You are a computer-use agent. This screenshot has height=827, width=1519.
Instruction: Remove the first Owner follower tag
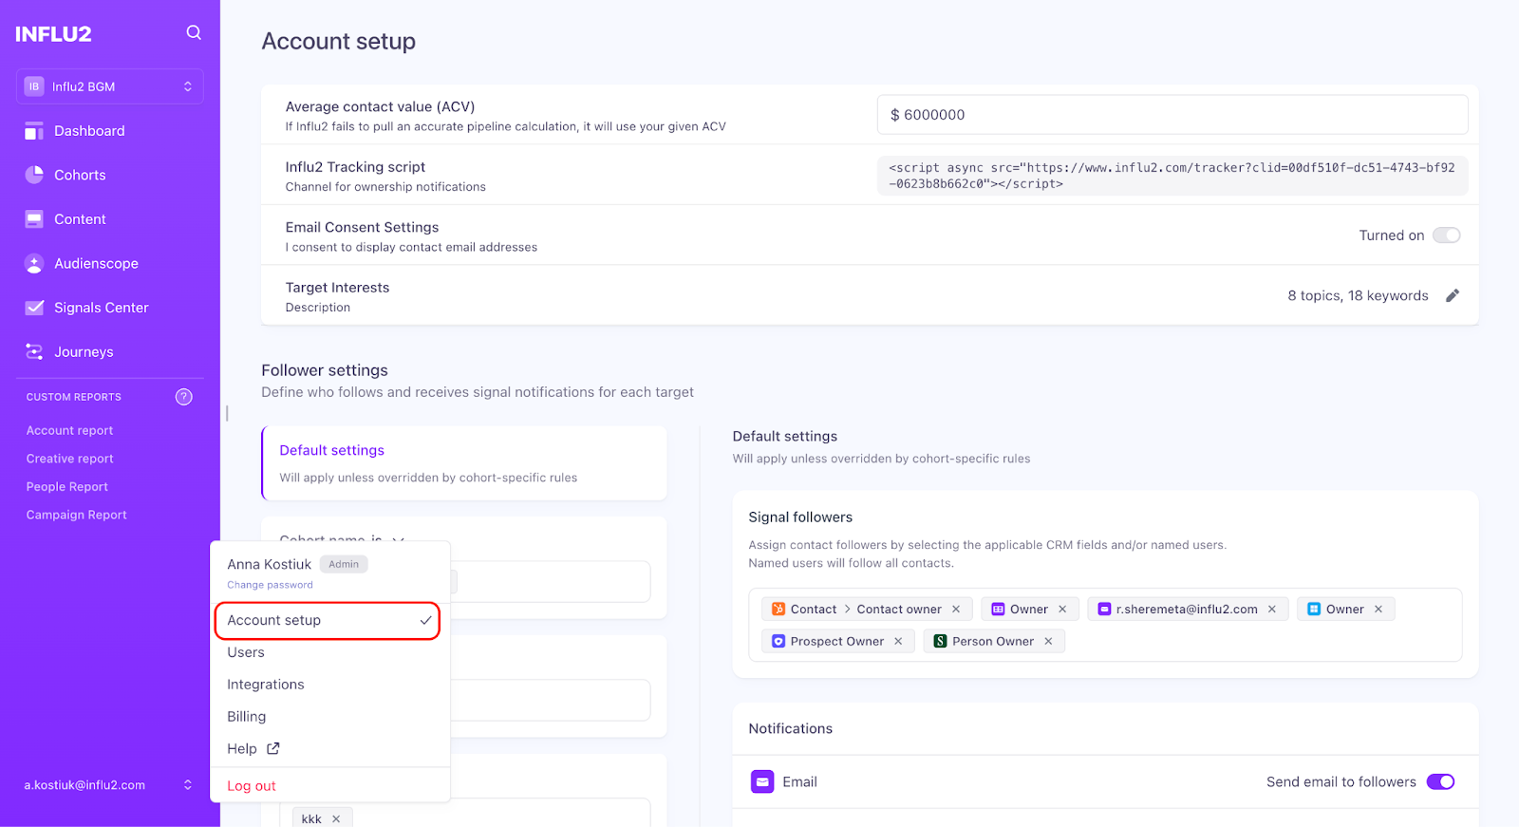(1062, 610)
